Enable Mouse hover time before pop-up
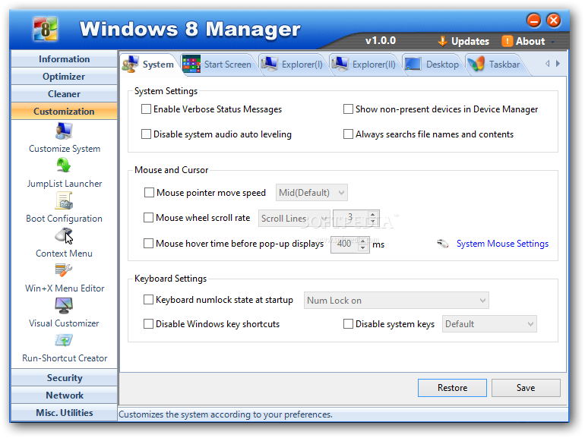 (x=148, y=244)
